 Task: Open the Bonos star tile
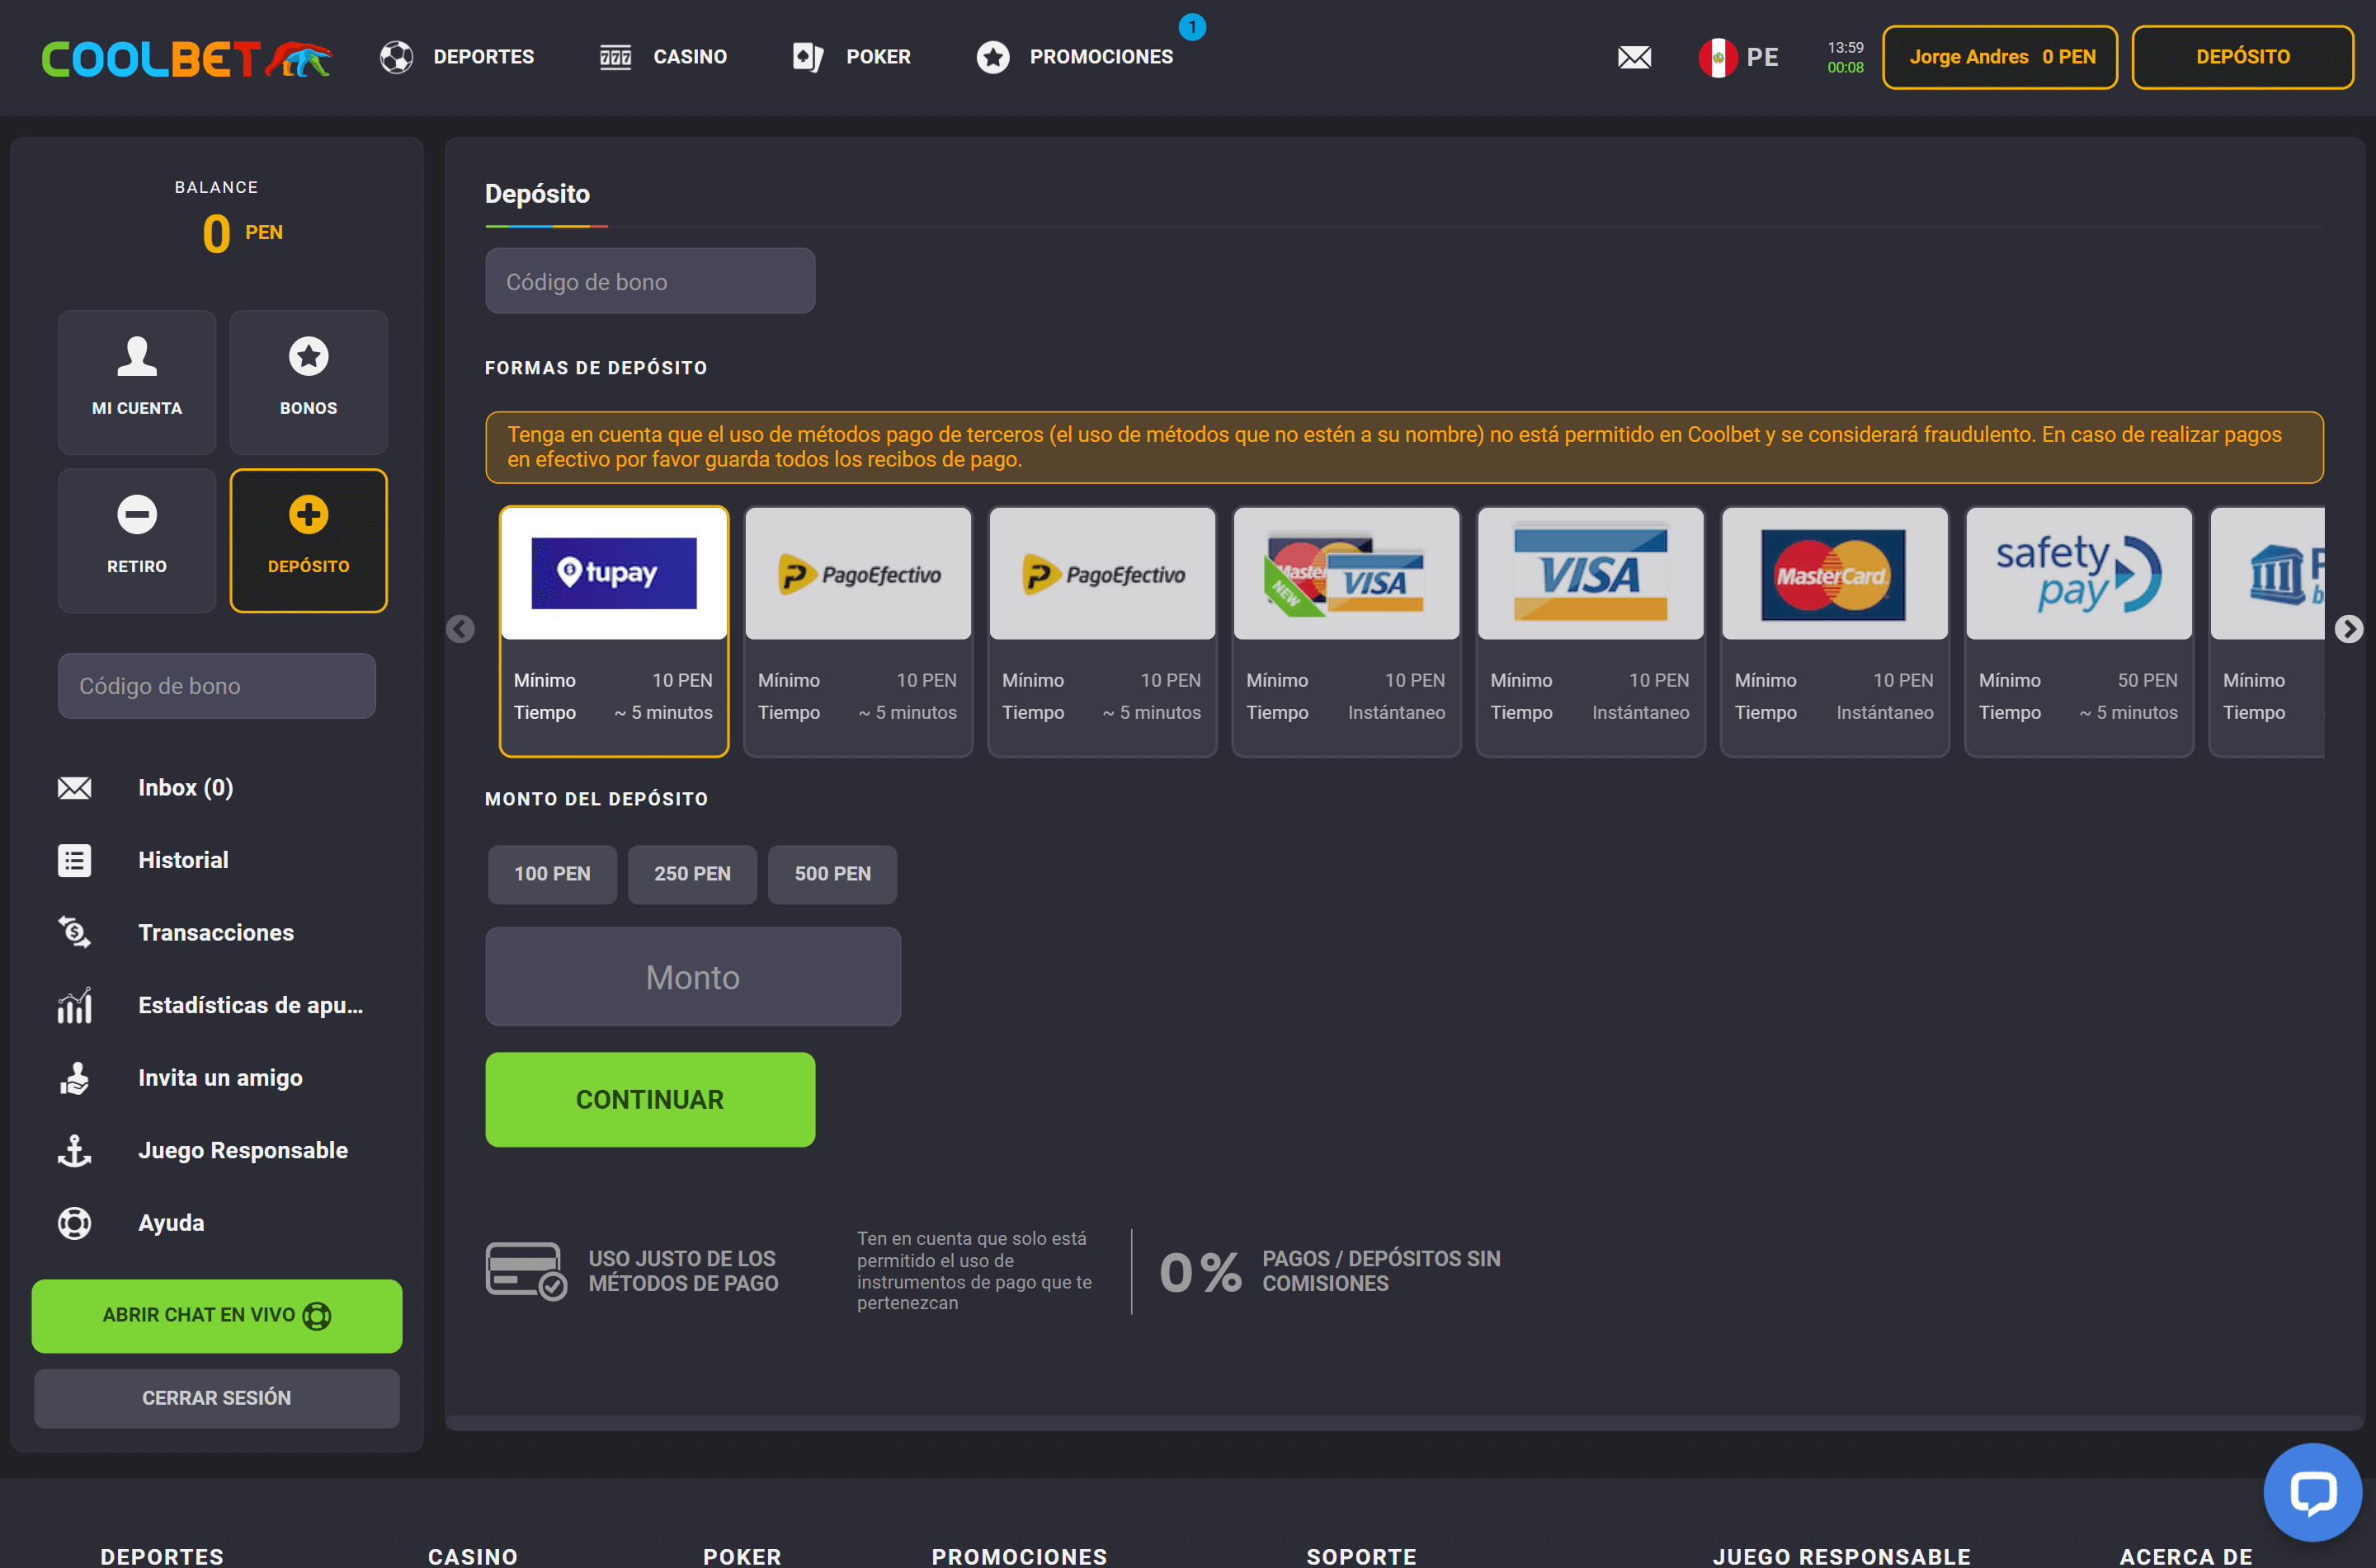click(x=308, y=381)
